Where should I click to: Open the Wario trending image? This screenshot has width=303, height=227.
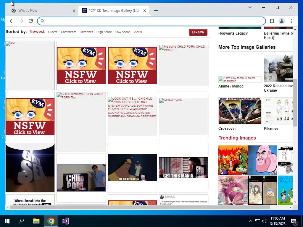pyautogui.click(x=233, y=160)
